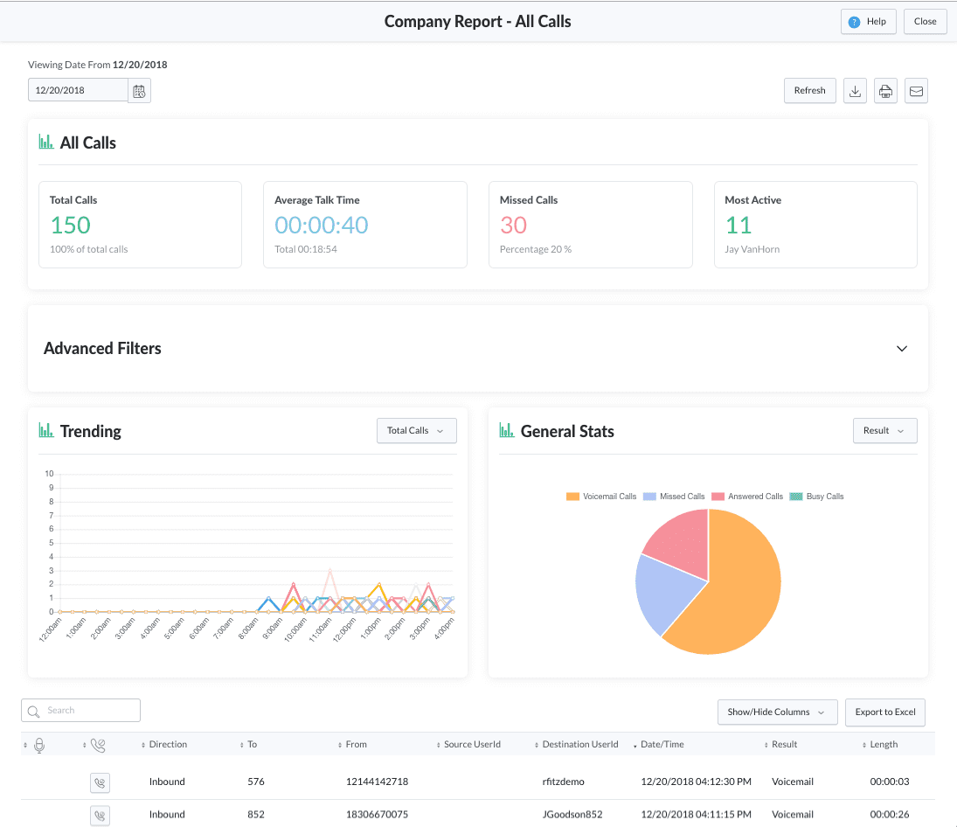The image size is (957, 827).
Task: Open the Total Calls trending dropdown
Action: pos(416,431)
